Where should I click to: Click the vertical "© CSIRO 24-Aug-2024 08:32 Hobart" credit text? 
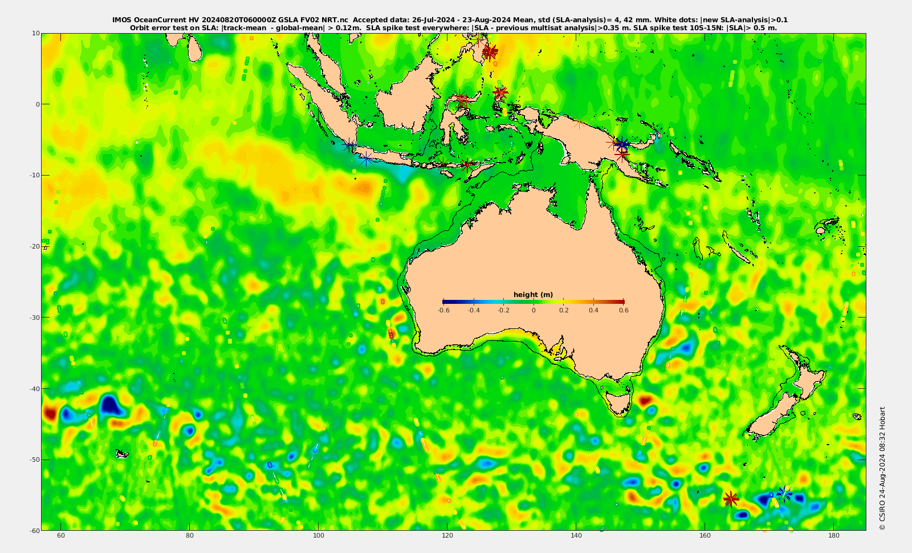[x=882, y=468]
